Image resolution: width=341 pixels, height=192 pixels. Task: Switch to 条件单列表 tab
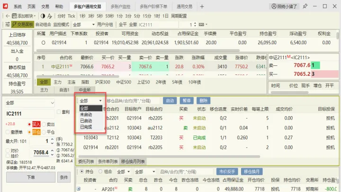tap(108, 162)
